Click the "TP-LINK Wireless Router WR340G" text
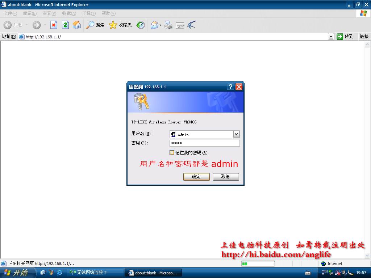 tap(164, 122)
